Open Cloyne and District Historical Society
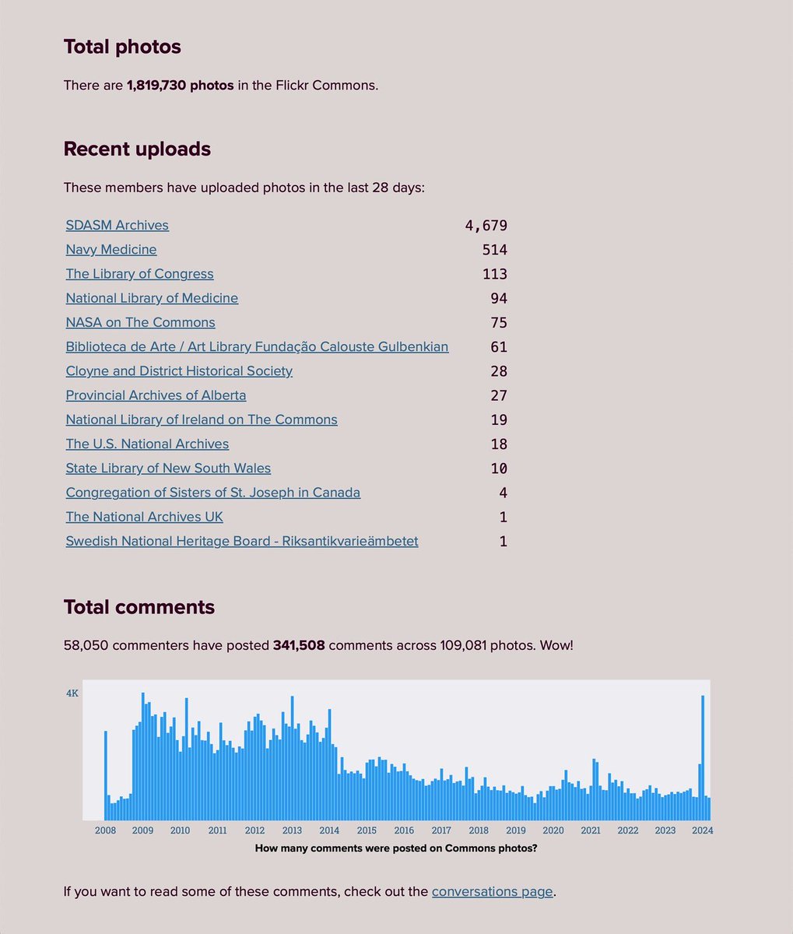This screenshot has height=934, width=793. (x=179, y=371)
